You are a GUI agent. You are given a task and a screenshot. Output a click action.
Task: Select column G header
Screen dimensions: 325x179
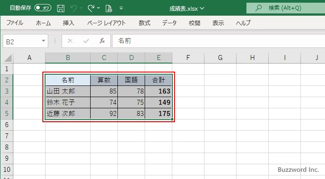220,58
